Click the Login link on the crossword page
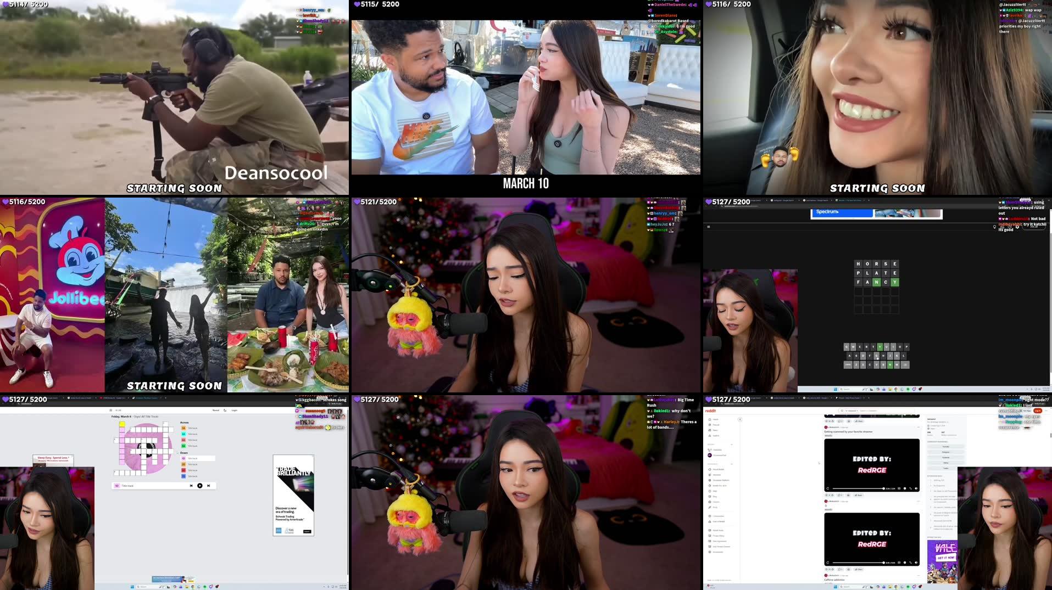The height and width of the screenshot is (590, 1052). [x=234, y=410]
